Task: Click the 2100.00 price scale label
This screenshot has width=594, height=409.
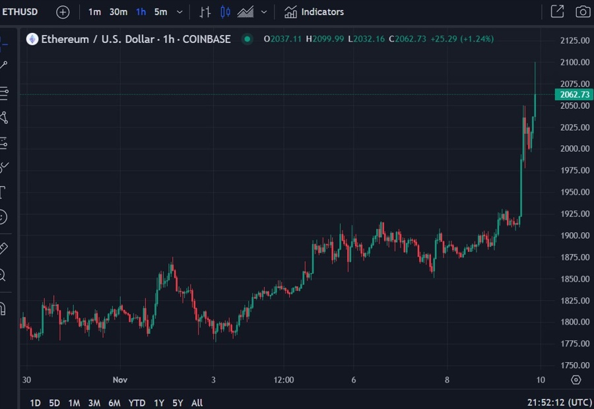Action: click(575, 62)
